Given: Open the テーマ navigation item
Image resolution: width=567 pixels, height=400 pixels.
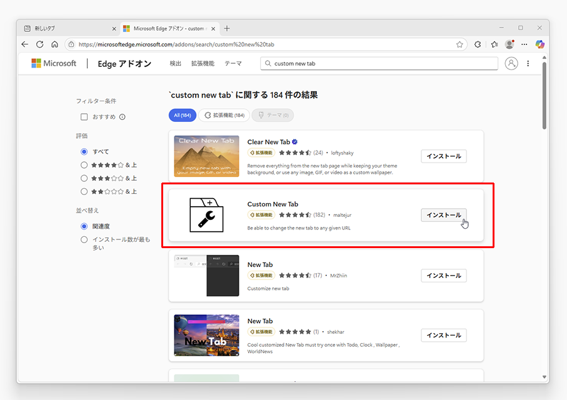Looking at the screenshot, I should [233, 63].
